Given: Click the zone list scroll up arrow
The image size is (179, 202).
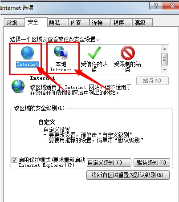Looking at the screenshot, I should [165, 49].
